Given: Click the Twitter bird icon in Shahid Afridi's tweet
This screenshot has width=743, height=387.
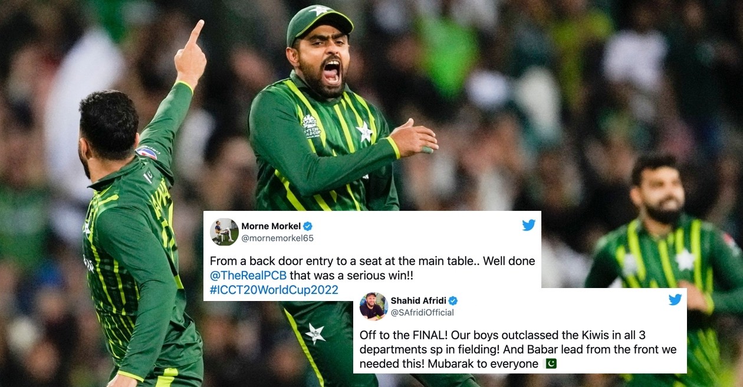Looking at the screenshot, I should pos(675,300).
